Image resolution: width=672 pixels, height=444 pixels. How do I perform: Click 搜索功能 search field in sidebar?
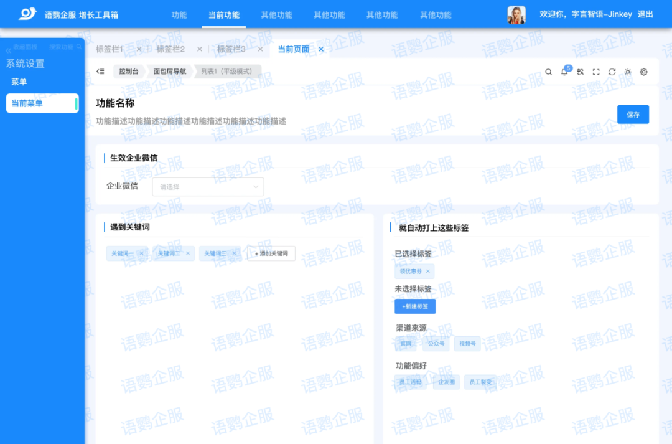tap(65, 47)
